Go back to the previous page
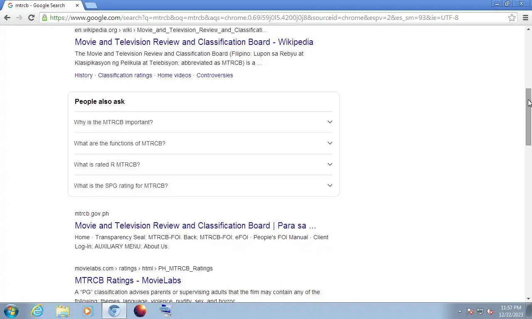Viewport: 532px width, 319px height. point(7,17)
